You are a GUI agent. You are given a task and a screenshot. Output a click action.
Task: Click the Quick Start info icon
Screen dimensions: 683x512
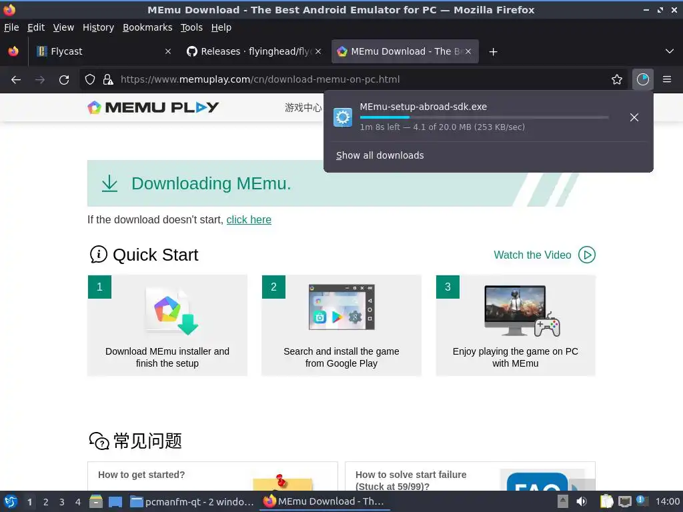coord(99,254)
